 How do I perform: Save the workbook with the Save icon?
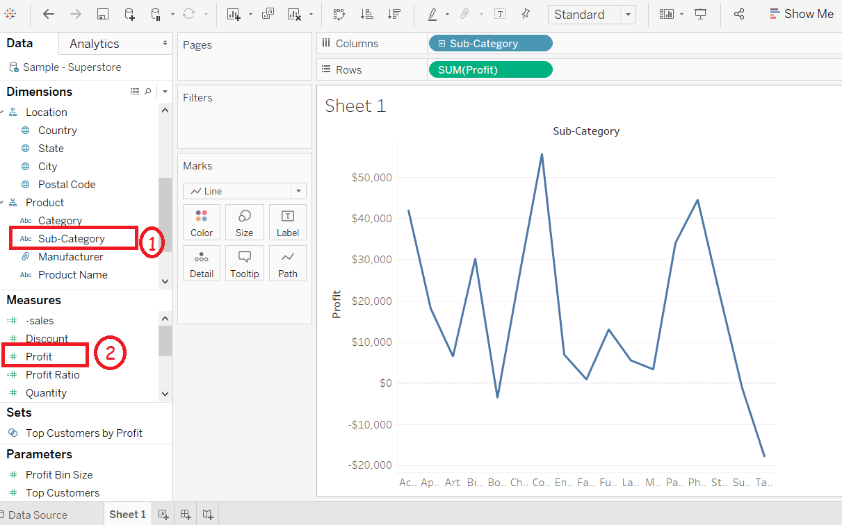pos(103,14)
